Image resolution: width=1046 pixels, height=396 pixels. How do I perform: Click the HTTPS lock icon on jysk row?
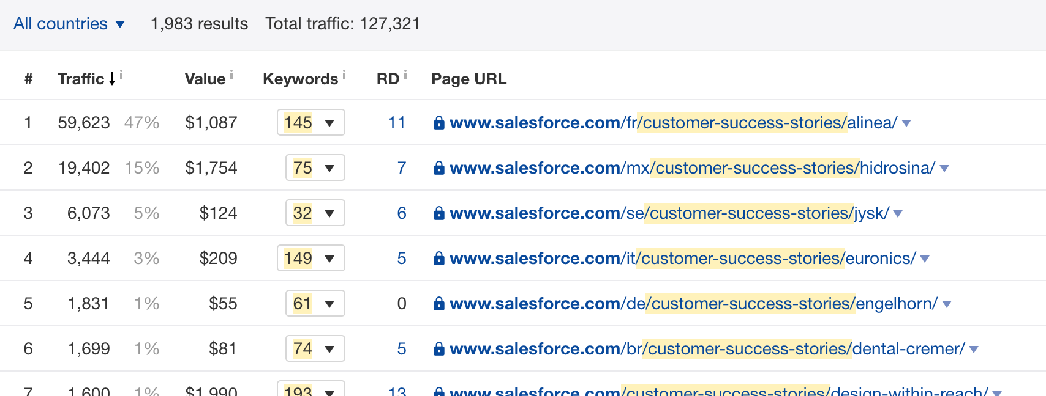click(438, 213)
